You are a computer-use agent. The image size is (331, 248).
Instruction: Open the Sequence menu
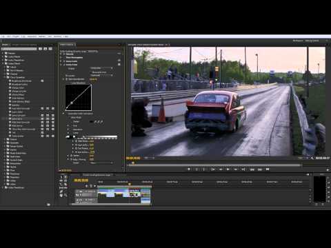32,37
